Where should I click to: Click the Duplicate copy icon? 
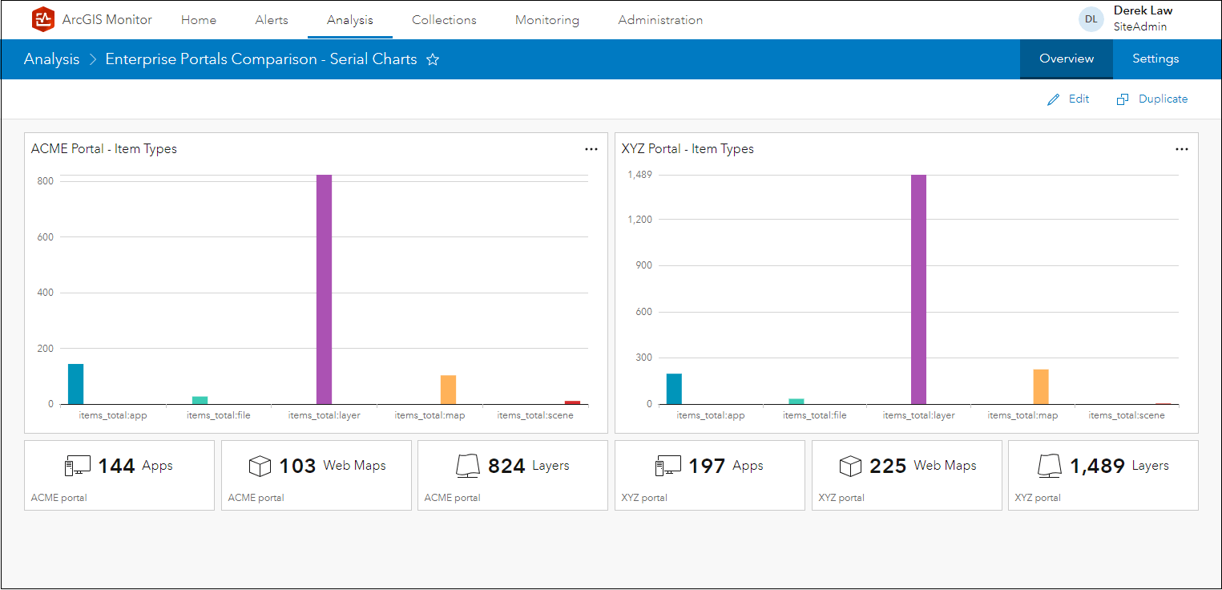coord(1123,99)
